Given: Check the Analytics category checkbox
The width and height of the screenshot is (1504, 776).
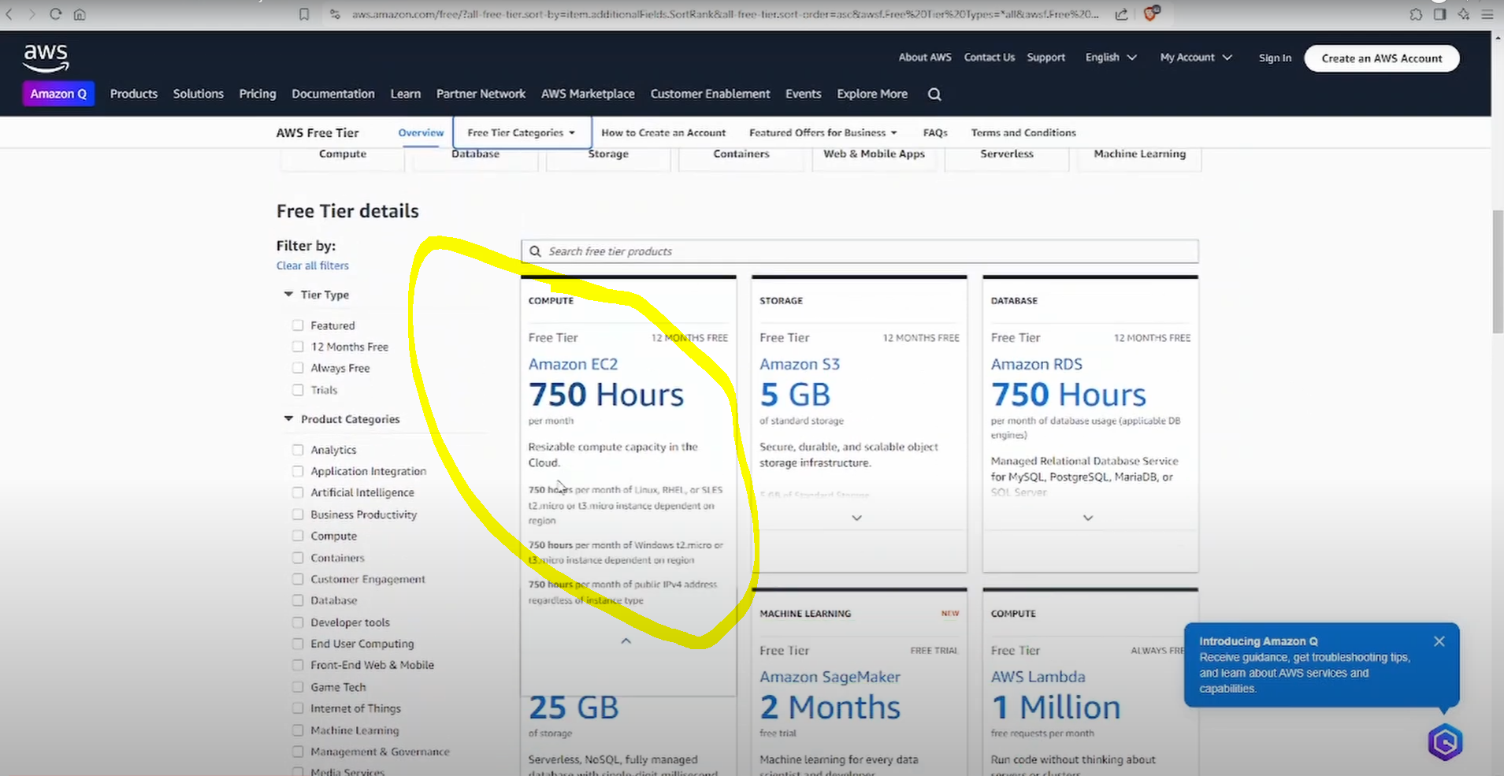Looking at the screenshot, I should pos(298,450).
